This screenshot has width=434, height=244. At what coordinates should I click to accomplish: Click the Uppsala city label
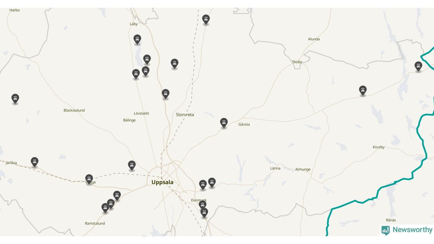162,182
